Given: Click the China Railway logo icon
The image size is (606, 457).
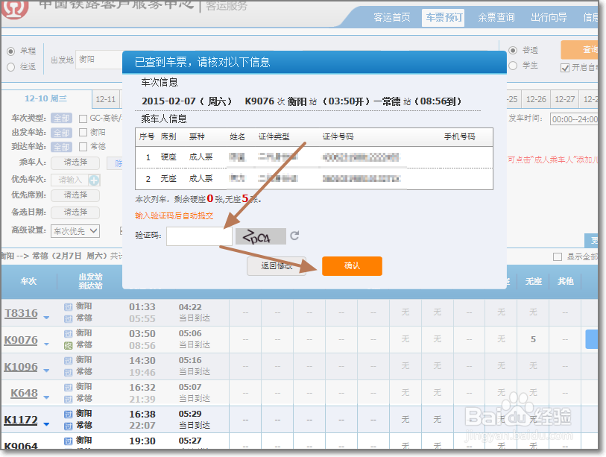Looking at the screenshot, I should (x=15, y=10).
